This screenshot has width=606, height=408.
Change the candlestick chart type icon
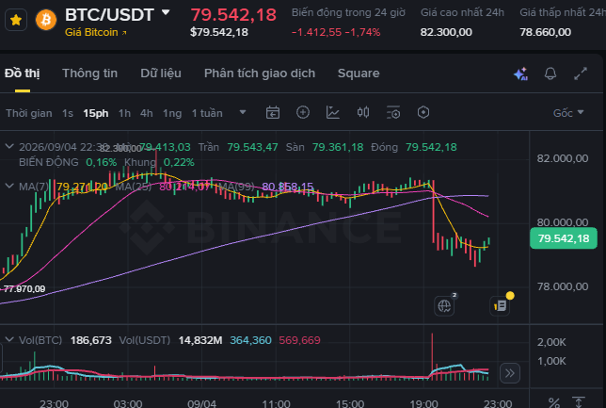(363, 113)
